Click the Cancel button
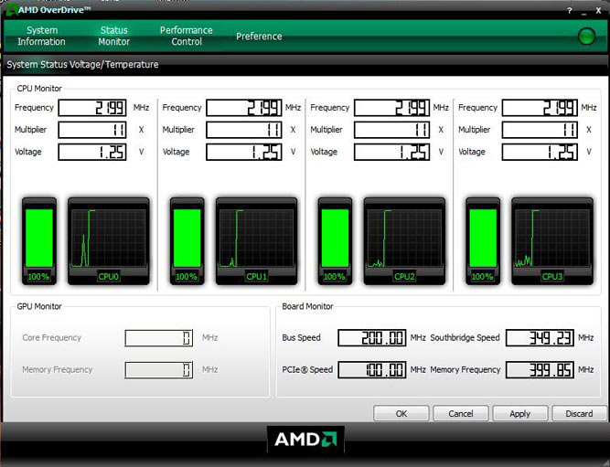This screenshot has height=467, width=610. click(461, 413)
